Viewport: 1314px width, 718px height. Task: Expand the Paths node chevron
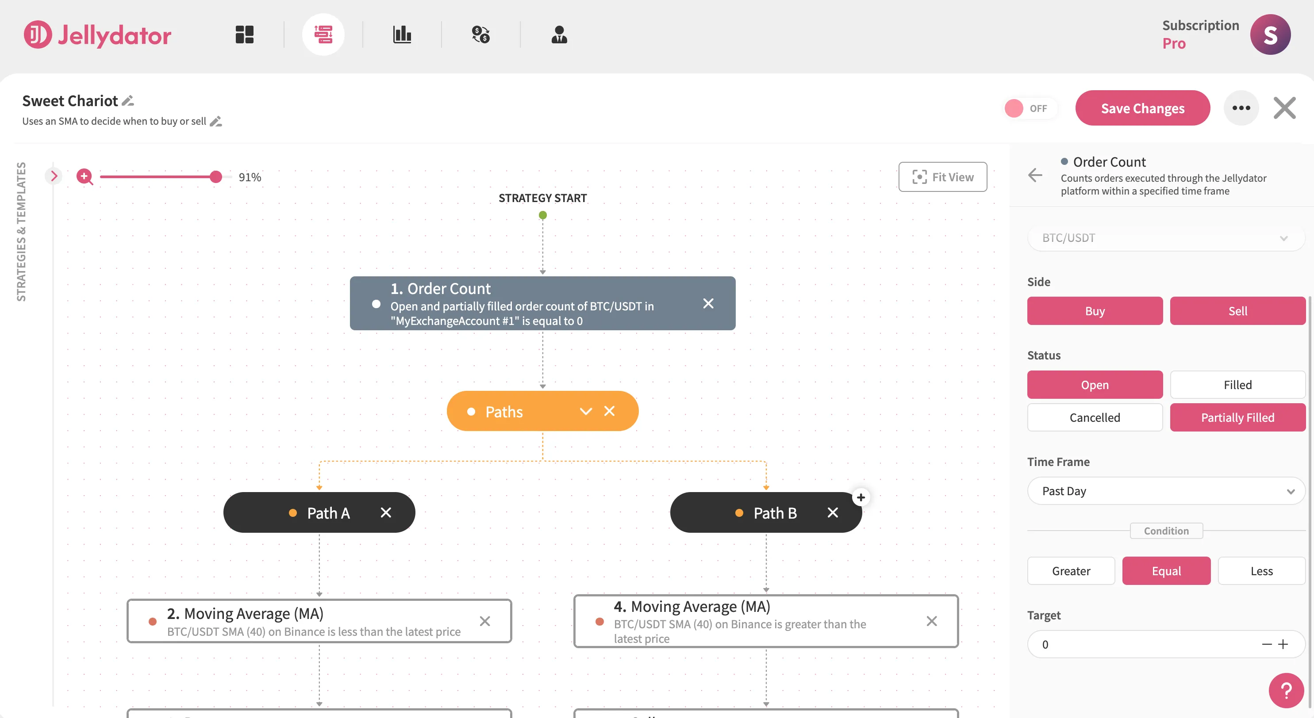[586, 411]
